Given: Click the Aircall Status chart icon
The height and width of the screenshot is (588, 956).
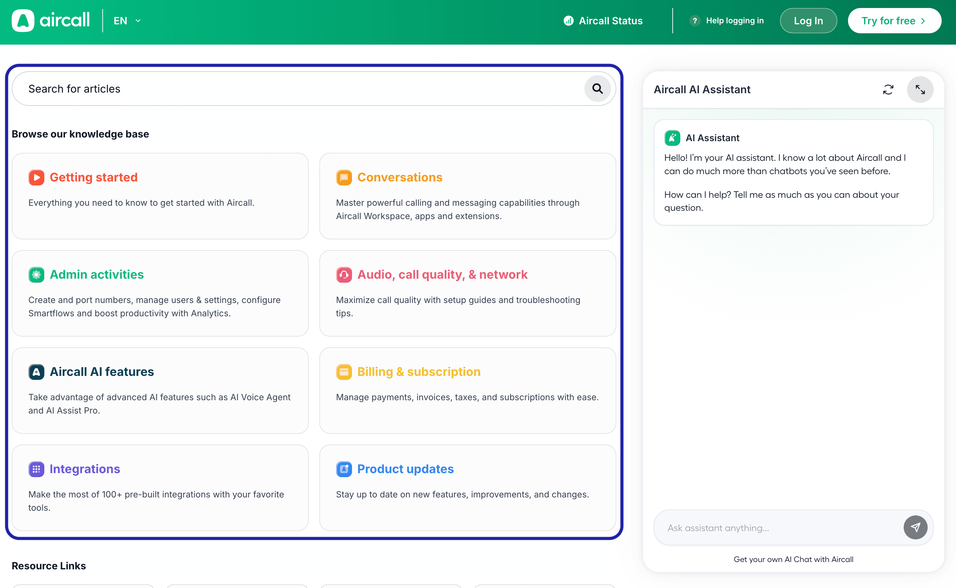Looking at the screenshot, I should (568, 21).
